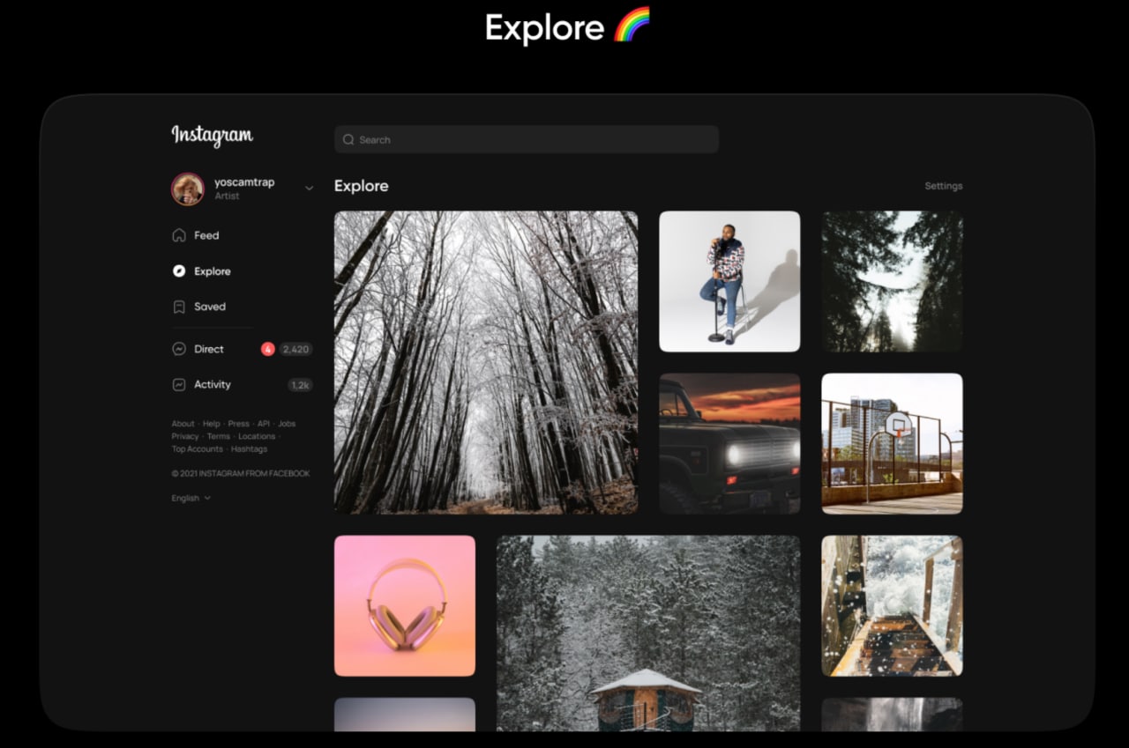Image resolution: width=1129 pixels, height=748 pixels.
Task: Open the truck headlights sunset photo
Action: click(729, 443)
